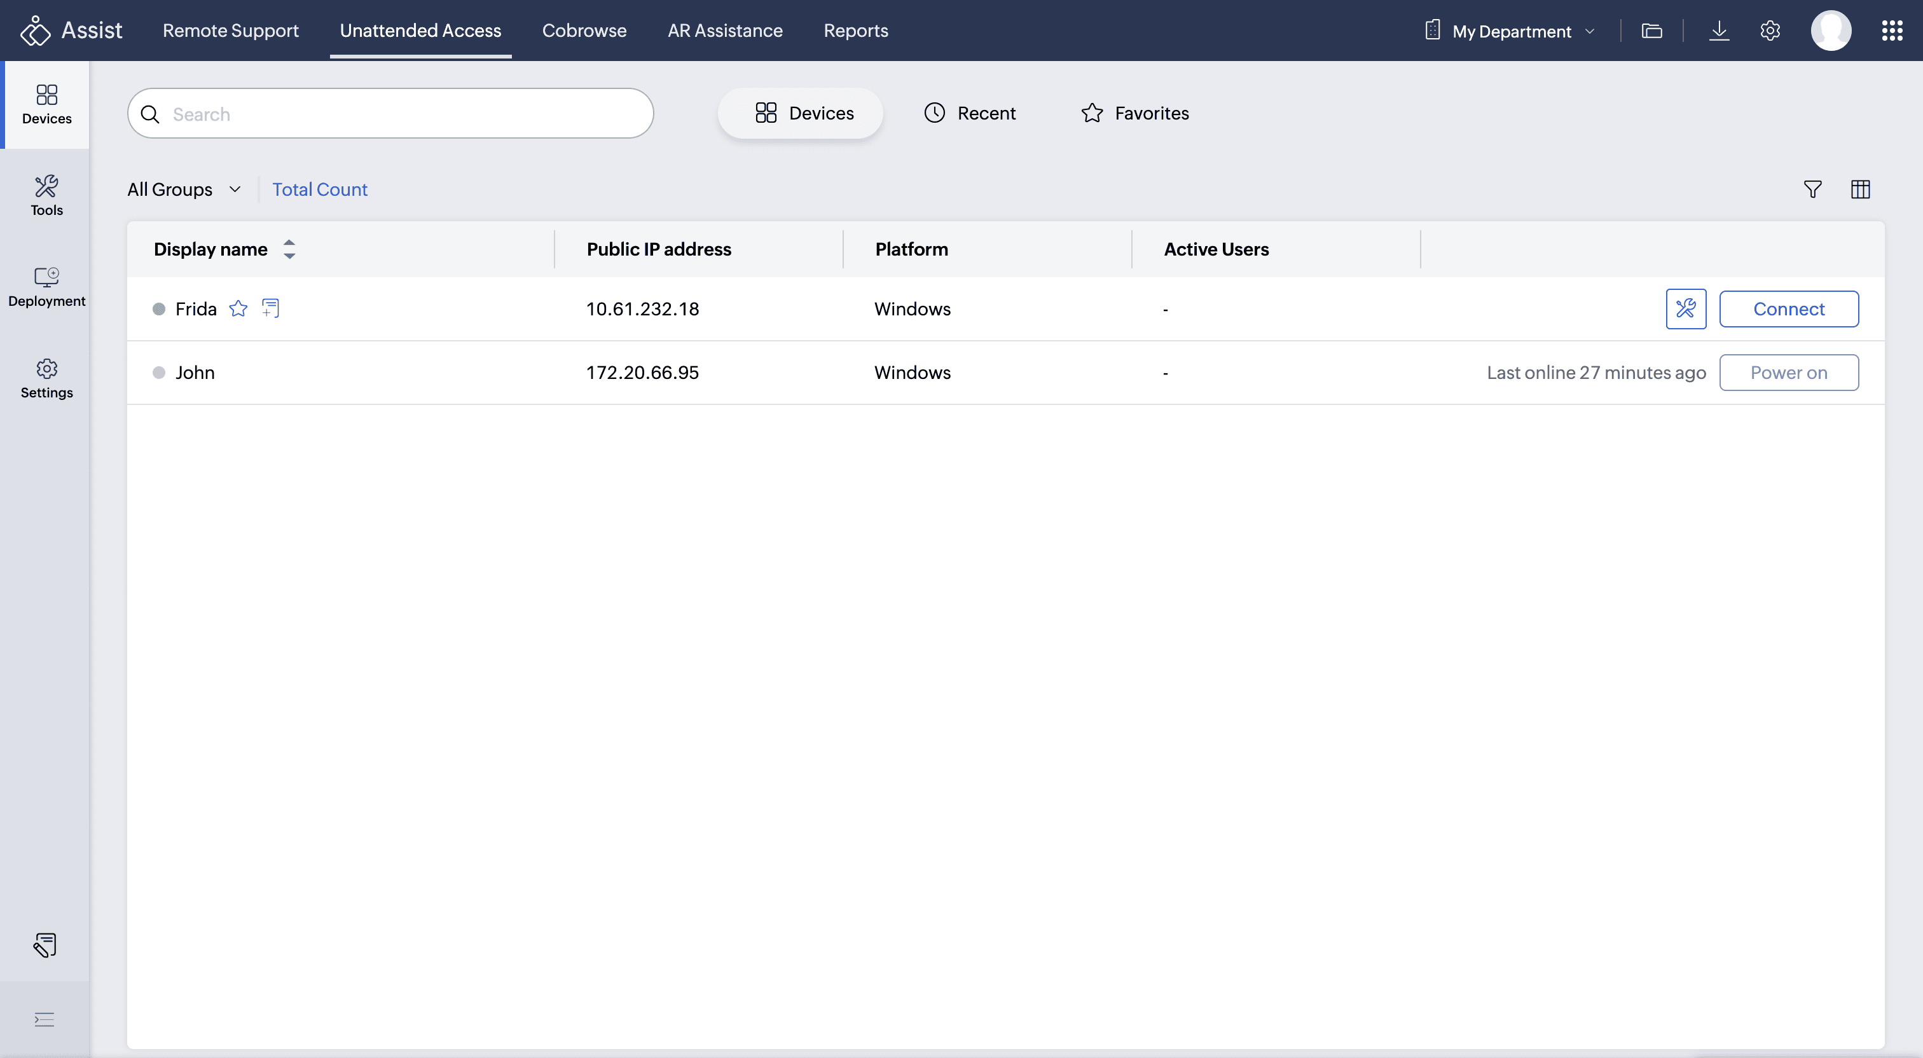Open the Deployment section in sidebar
The width and height of the screenshot is (1923, 1058).
pos(46,287)
